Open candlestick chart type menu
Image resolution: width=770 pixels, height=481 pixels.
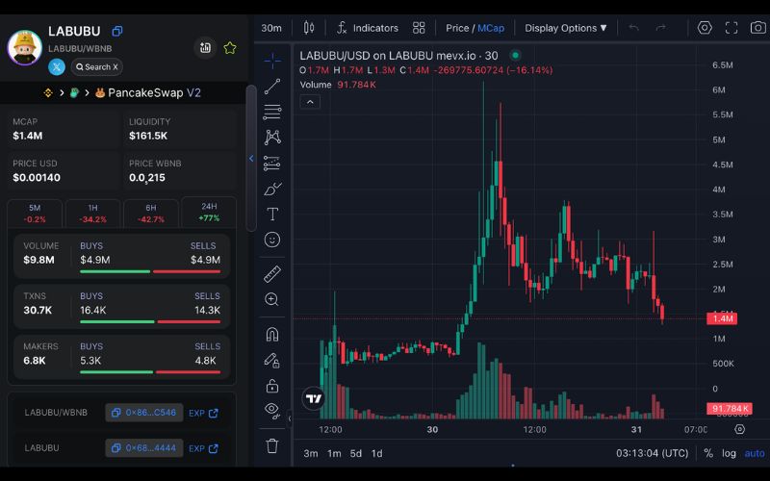point(309,28)
